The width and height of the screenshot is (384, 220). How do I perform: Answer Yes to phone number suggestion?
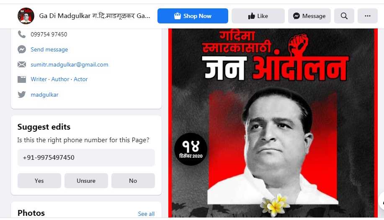(x=39, y=181)
